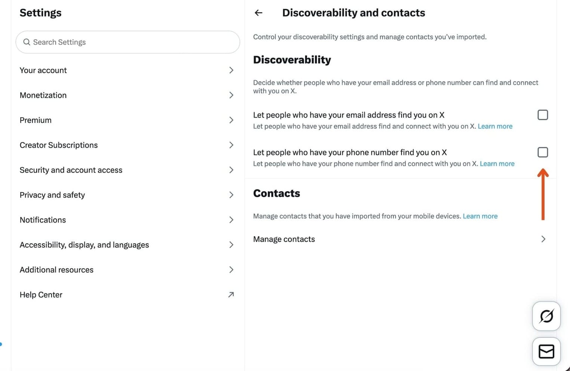The image size is (570, 371).
Task: Select Manage contacts
Action: [284, 239]
